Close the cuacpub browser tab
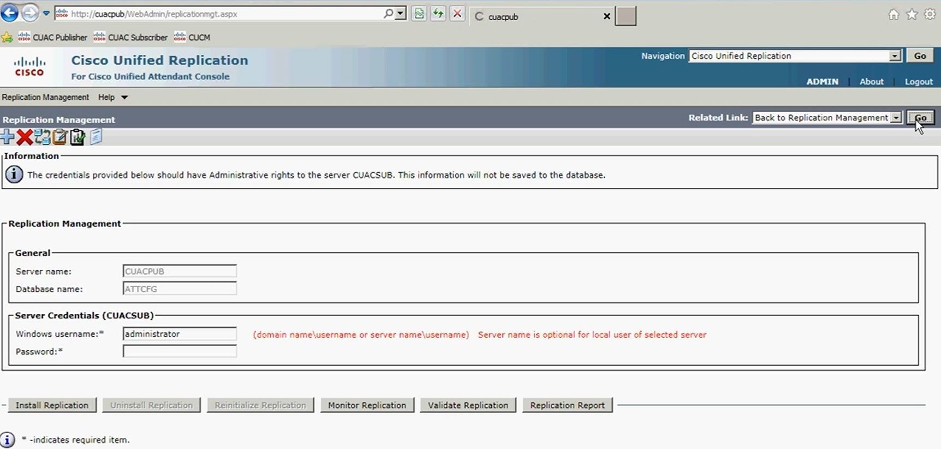Image resolution: width=941 pixels, height=449 pixels. [x=606, y=16]
